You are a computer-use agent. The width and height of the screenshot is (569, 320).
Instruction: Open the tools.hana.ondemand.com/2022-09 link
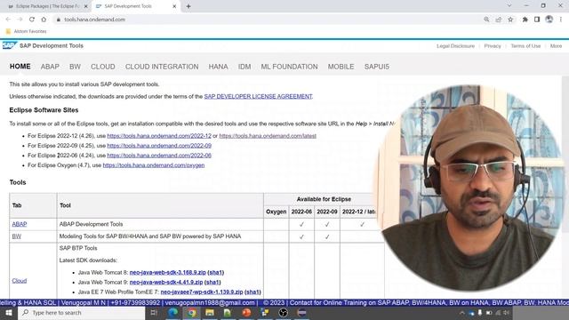159,146
